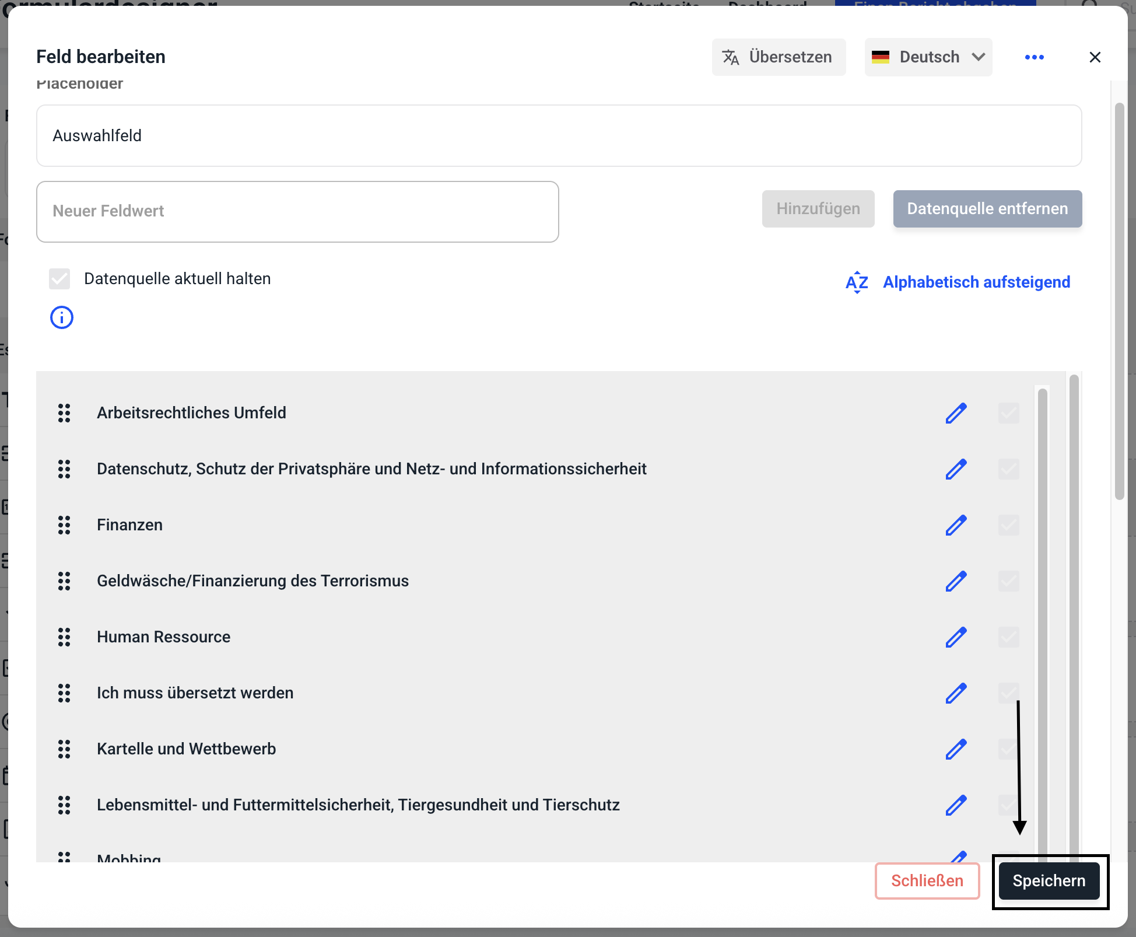The height and width of the screenshot is (937, 1136).
Task: Edit Human Ressource via pencil icon
Action: [956, 637]
